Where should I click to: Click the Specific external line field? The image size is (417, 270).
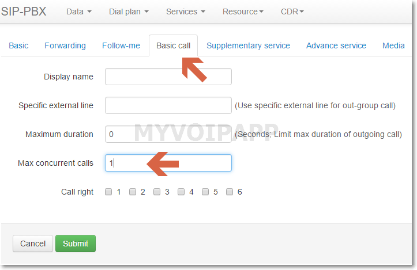[x=168, y=105]
